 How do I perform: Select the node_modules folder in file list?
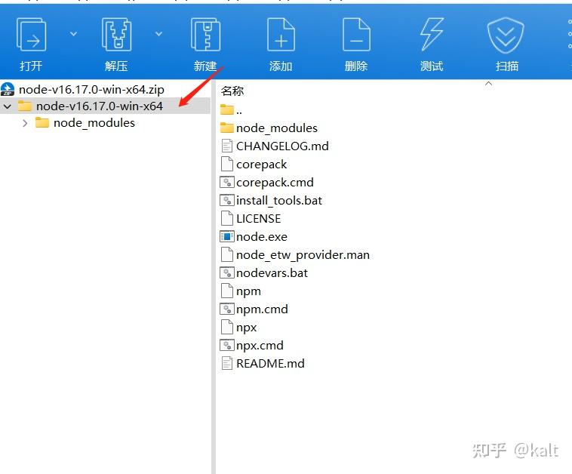[x=276, y=128]
